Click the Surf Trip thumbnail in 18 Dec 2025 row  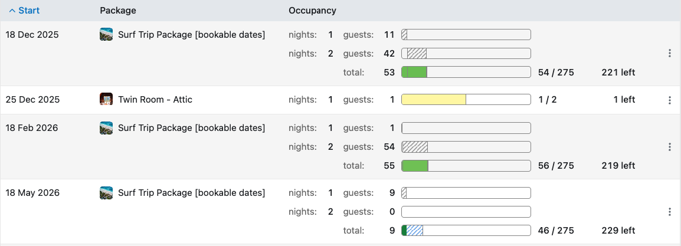[x=106, y=35]
